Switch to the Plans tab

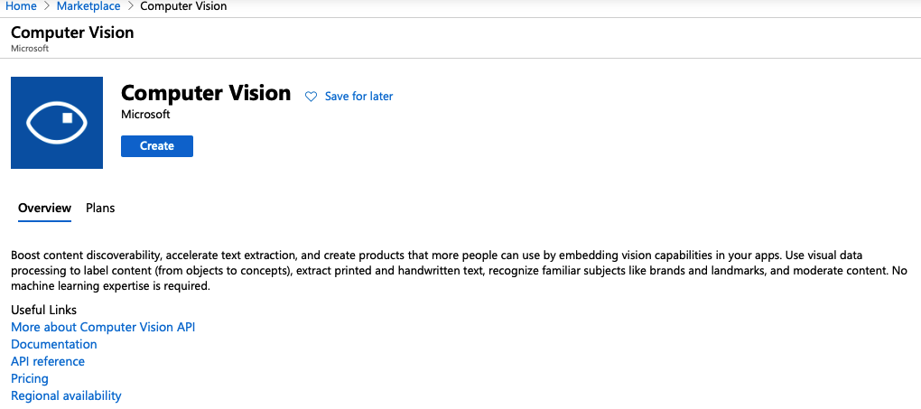tap(100, 209)
